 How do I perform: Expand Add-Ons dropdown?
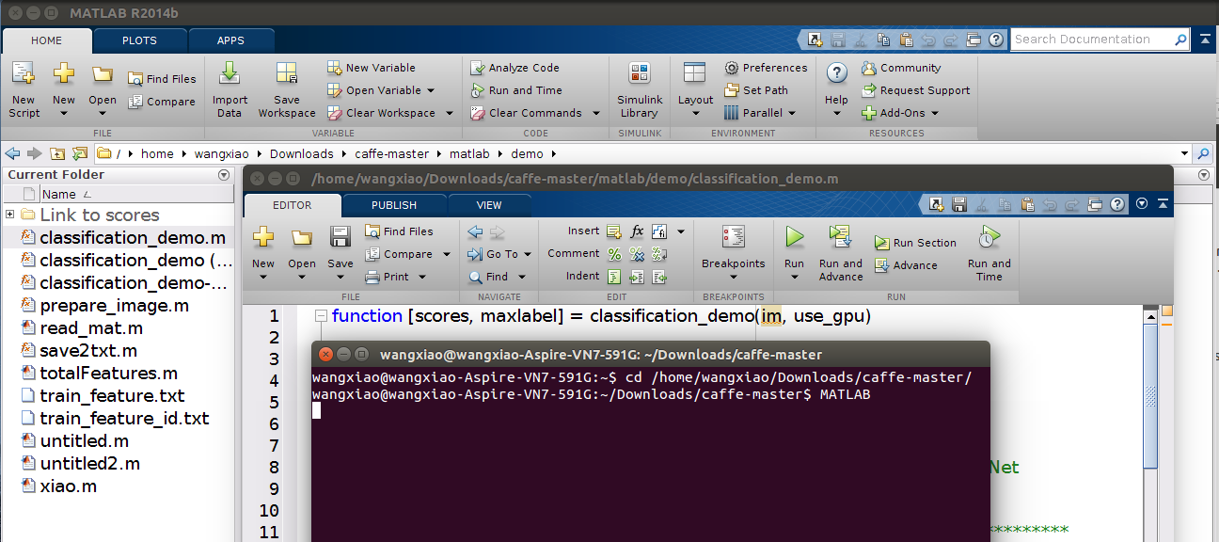coord(935,113)
